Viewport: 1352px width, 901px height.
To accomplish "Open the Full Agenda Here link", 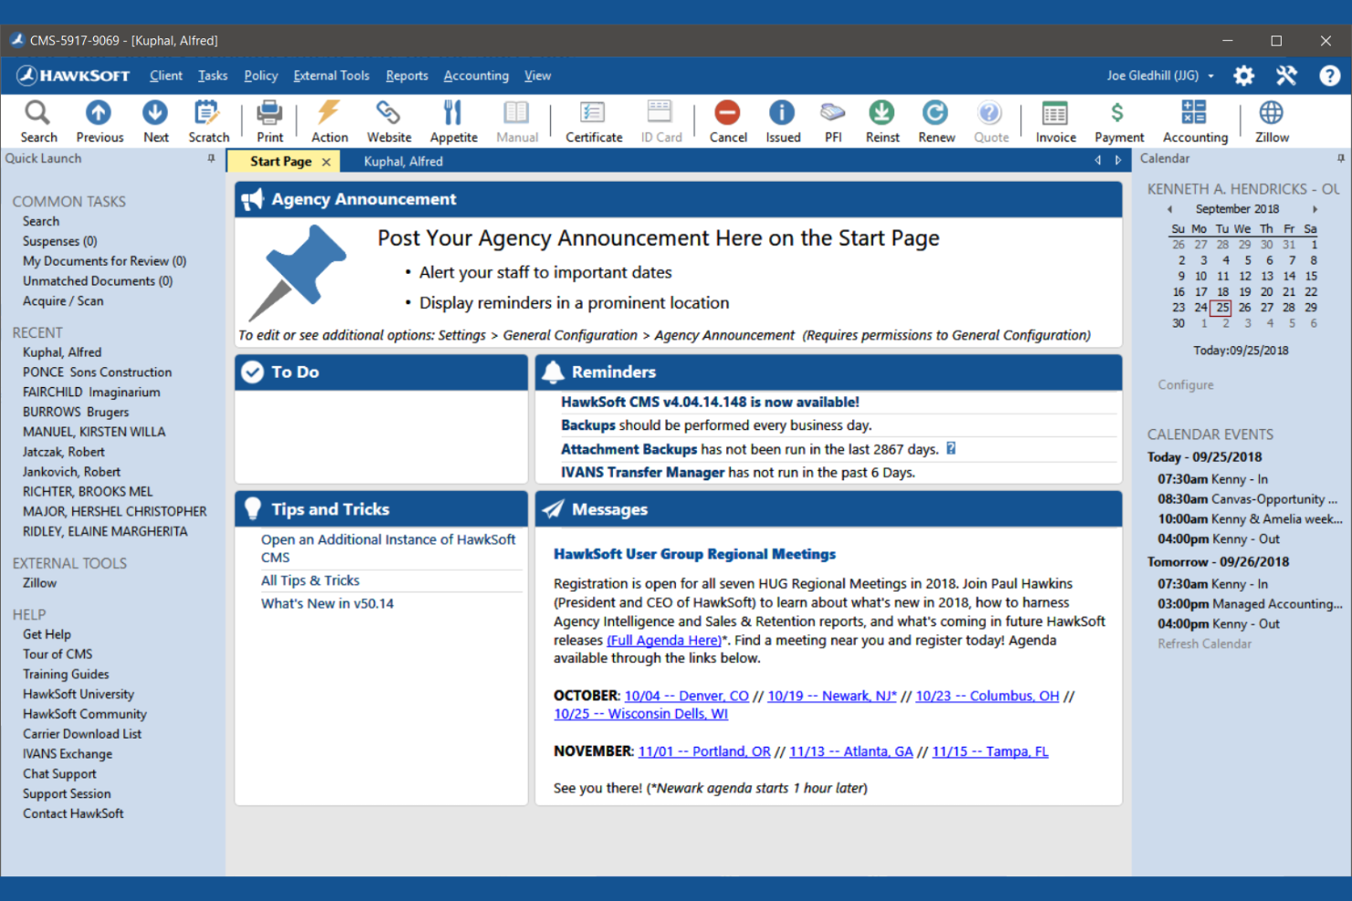I will (664, 640).
